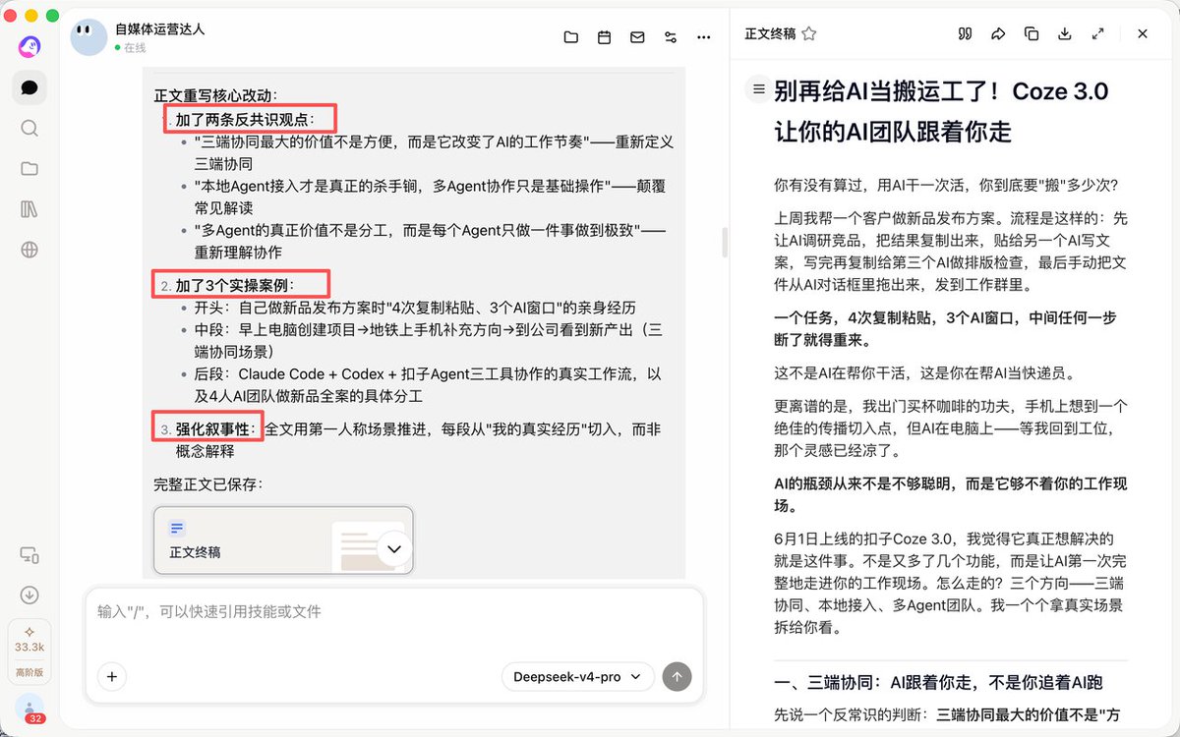Click the 在线 status label
This screenshot has height=737, width=1180.
(135, 47)
